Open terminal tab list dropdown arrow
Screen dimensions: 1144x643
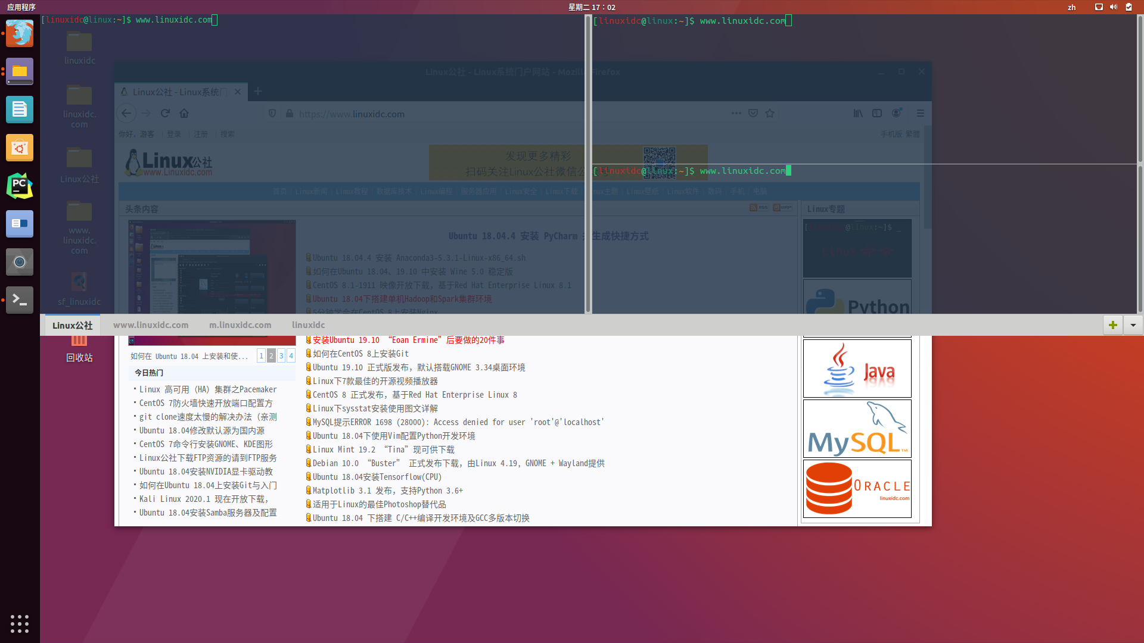[x=1133, y=325]
